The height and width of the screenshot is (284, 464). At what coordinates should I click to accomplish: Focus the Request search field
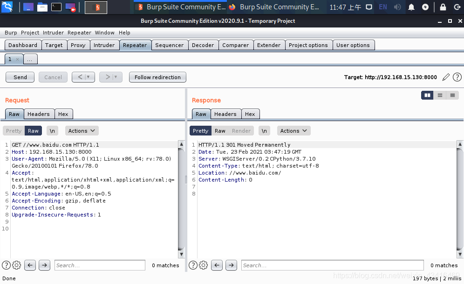click(x=100, y=265)
